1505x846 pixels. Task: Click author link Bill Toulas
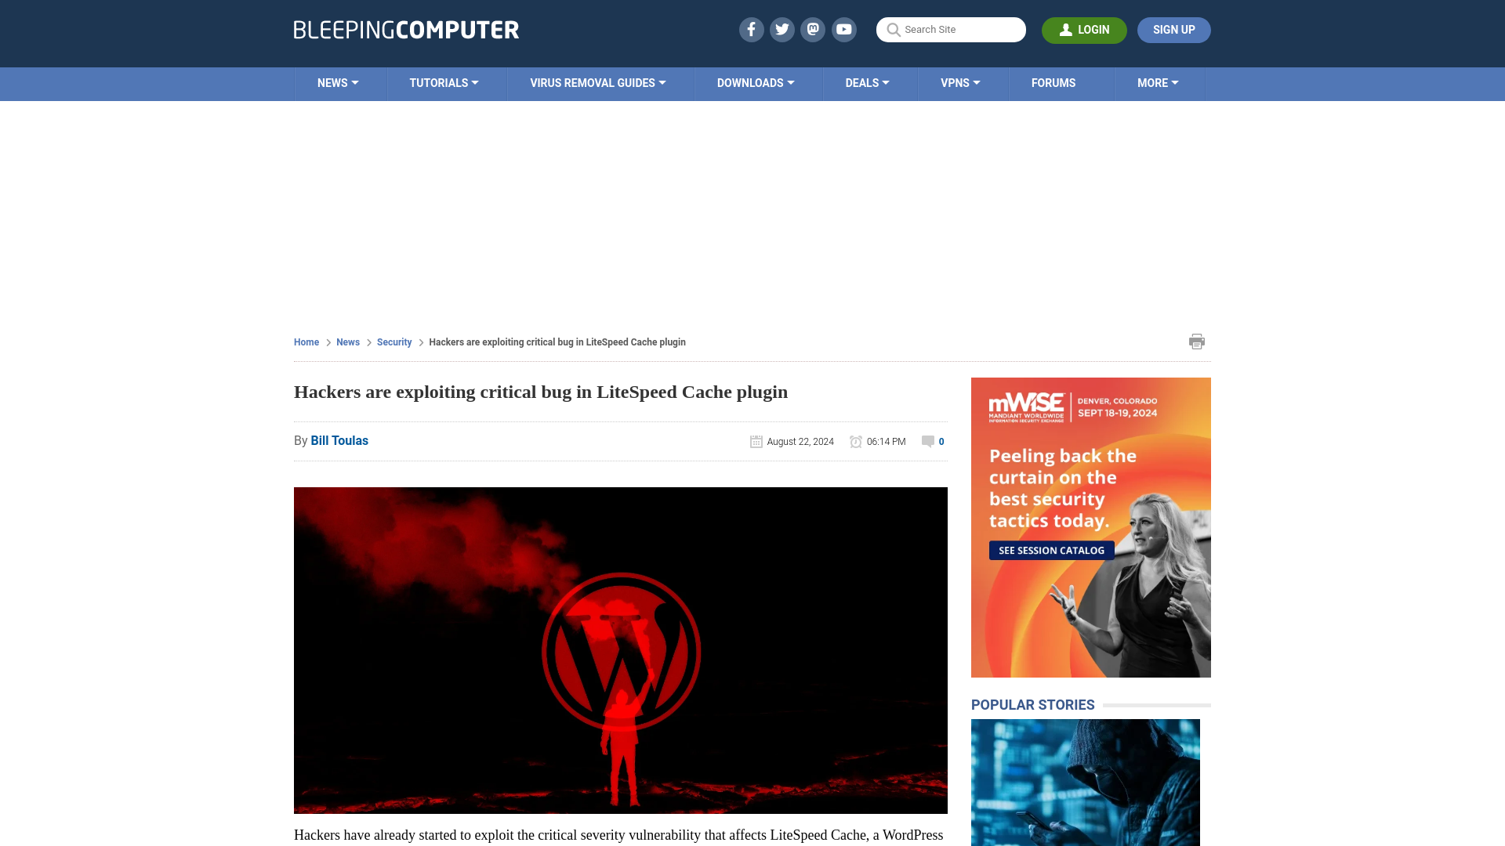tap(339, 440)
